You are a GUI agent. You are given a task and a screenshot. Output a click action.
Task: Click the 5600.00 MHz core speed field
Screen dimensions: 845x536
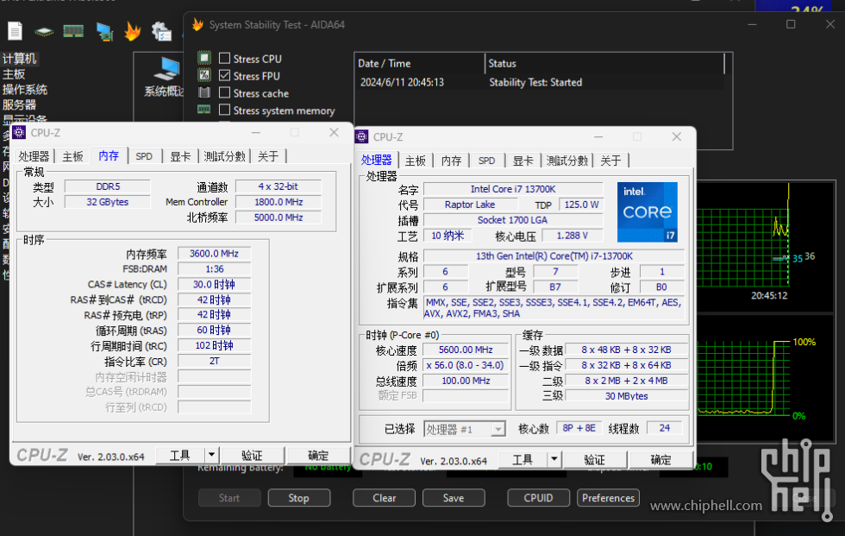[466, 350]
